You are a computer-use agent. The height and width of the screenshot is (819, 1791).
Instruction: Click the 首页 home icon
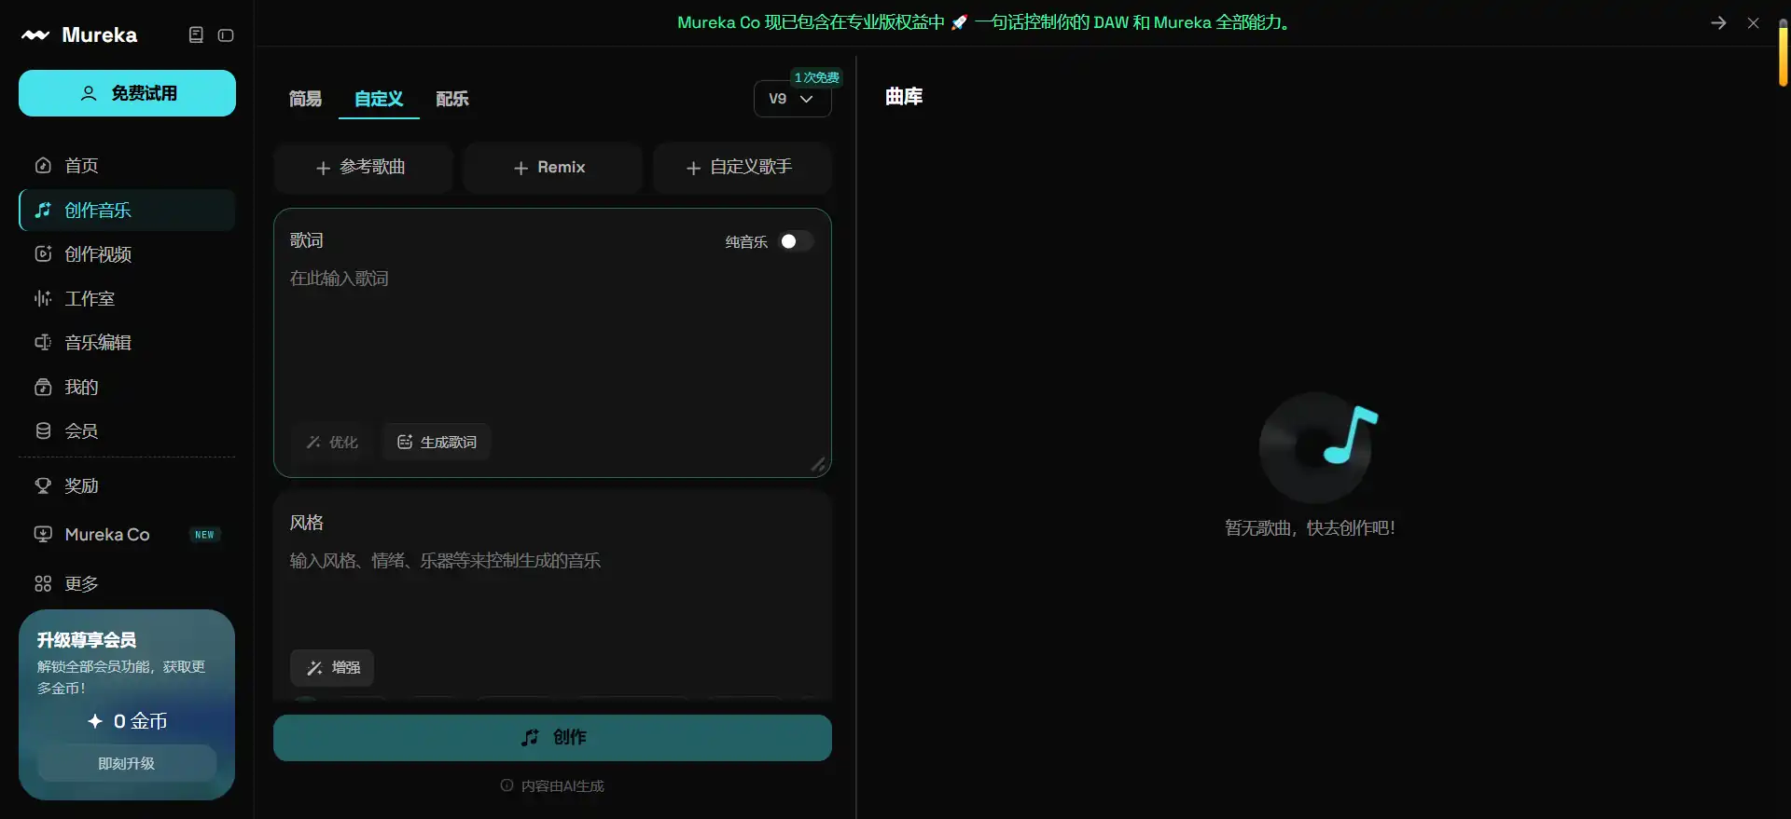[43, 166]
